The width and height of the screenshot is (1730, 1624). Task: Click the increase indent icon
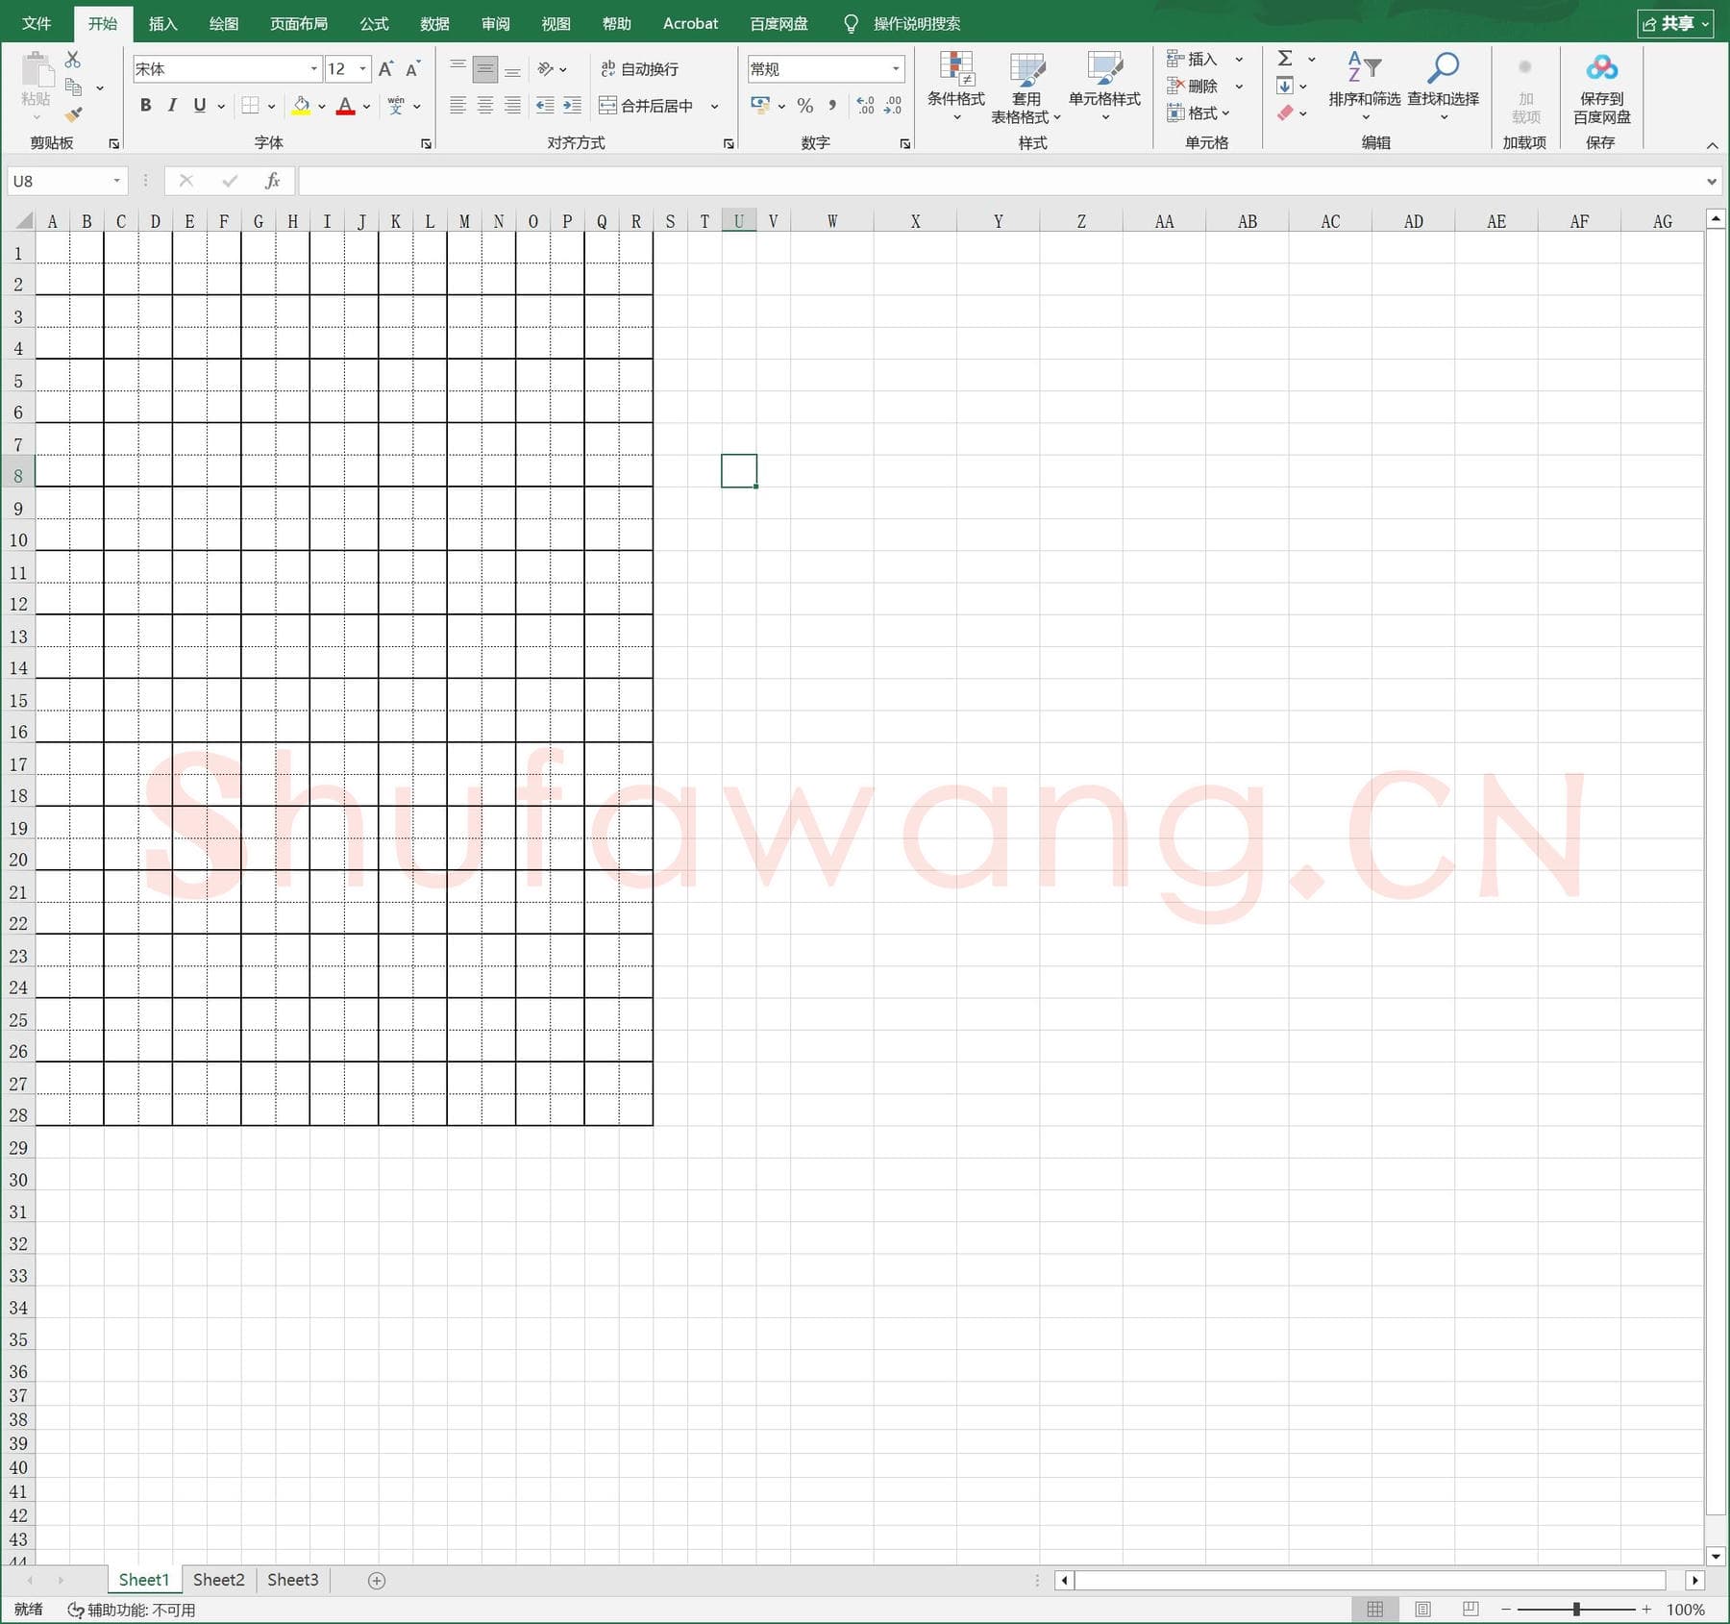pos(572,106)
